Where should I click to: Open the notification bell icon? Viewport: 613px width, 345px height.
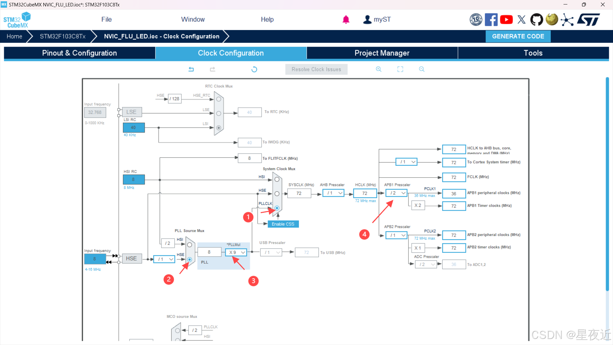(346, 19)
